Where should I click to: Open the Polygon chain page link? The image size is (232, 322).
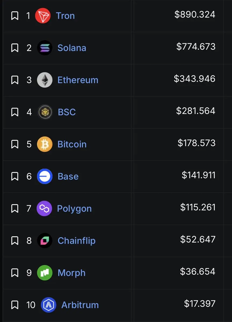pos(74,208)
